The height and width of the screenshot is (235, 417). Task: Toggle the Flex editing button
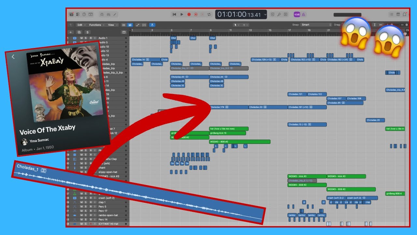[144, 25]
